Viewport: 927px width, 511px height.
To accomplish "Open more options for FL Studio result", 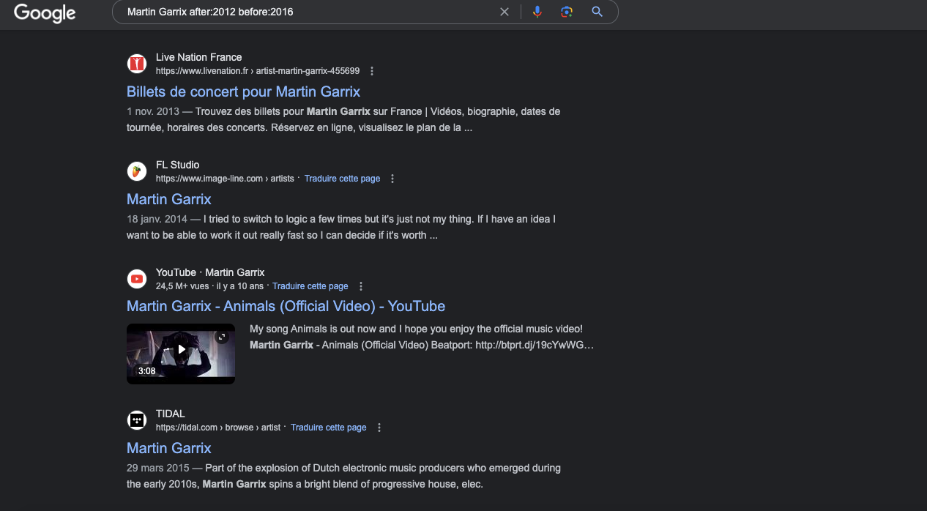I will (x=392, y=179).
